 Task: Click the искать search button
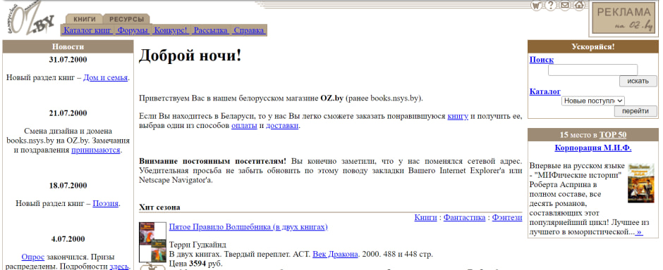(638, 82)
